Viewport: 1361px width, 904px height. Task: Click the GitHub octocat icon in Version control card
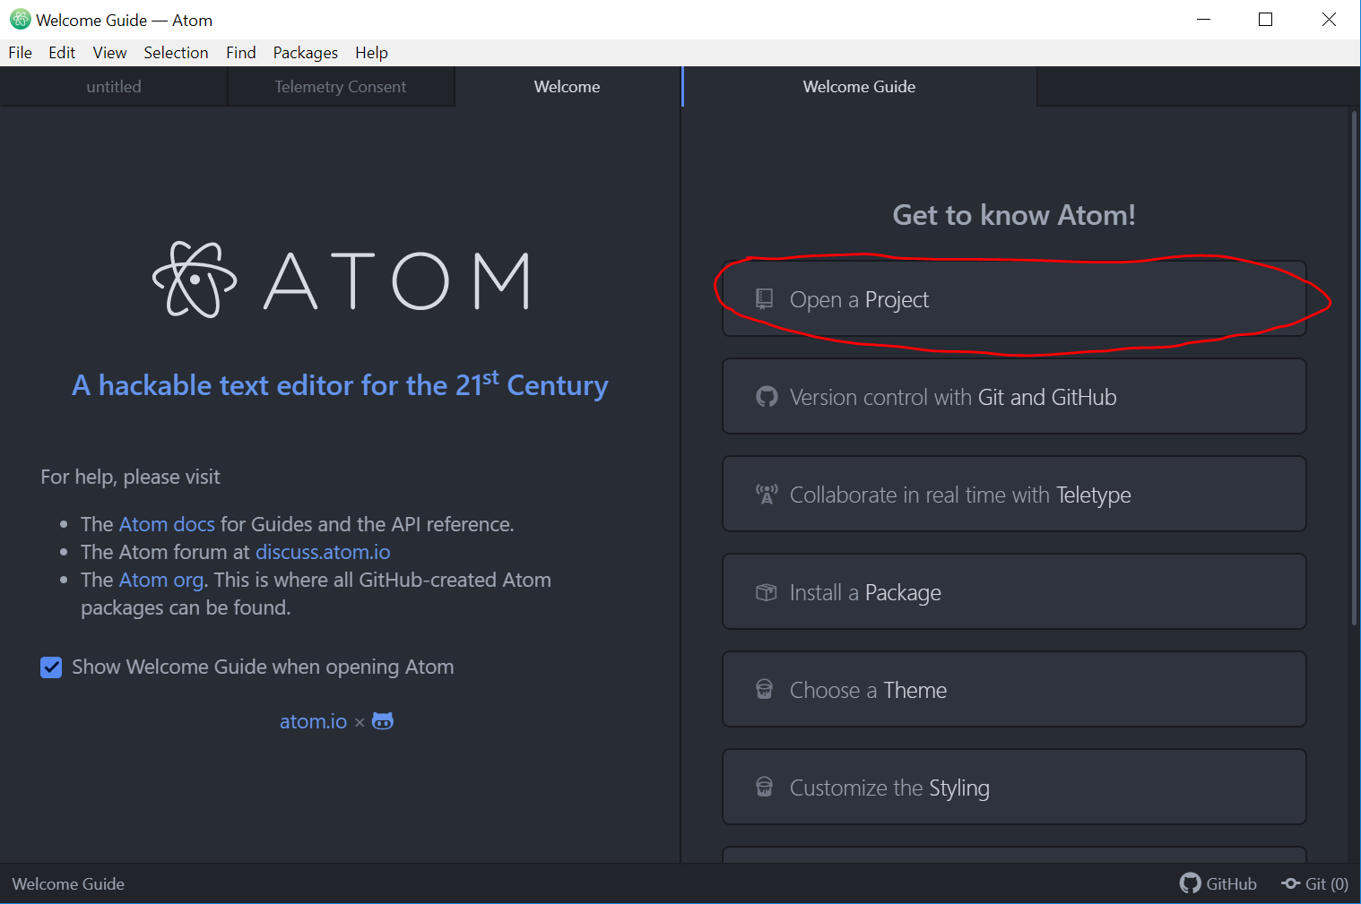(x=767, y=396)
